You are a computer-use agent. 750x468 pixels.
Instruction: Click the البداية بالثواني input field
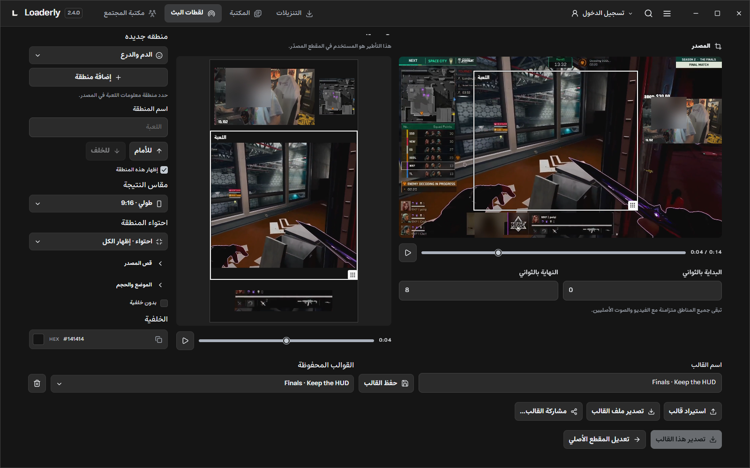pyautogui.click(x=642, y=291)
